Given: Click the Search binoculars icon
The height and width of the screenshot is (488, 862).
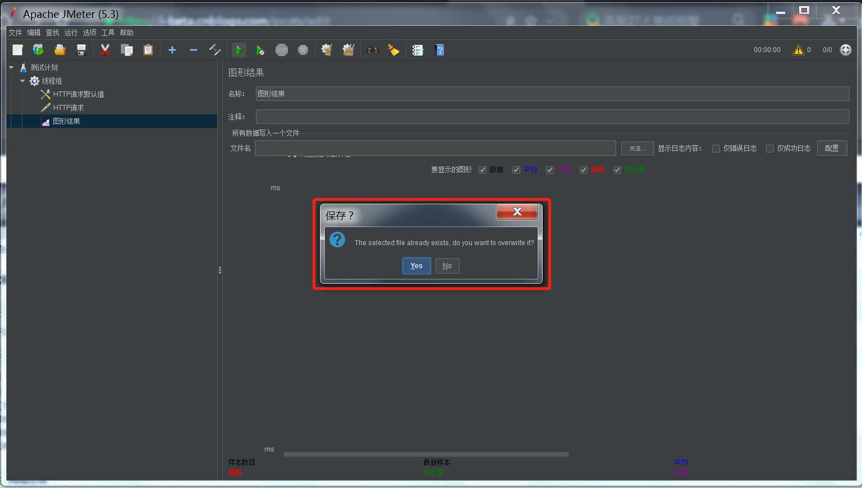Looking at the screenshot, I should click(x=373, y=50).
